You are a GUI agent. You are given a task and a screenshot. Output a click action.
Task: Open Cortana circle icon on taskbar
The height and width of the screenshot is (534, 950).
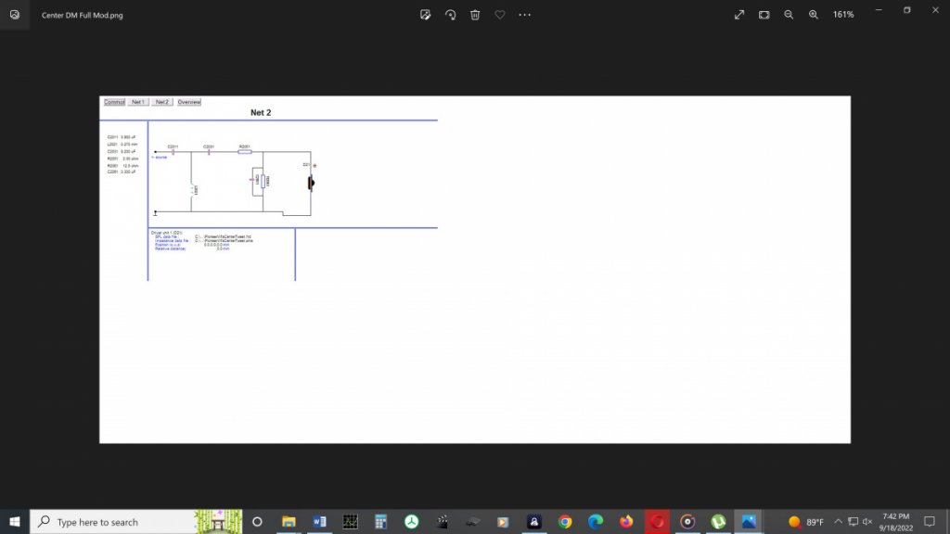(257, 521)
